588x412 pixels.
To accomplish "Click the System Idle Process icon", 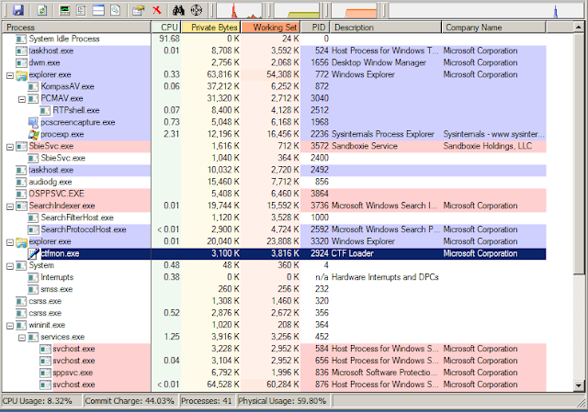I will click(21, 39).
